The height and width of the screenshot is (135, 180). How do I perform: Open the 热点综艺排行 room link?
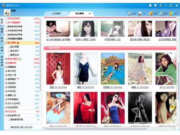coord(14,18)
